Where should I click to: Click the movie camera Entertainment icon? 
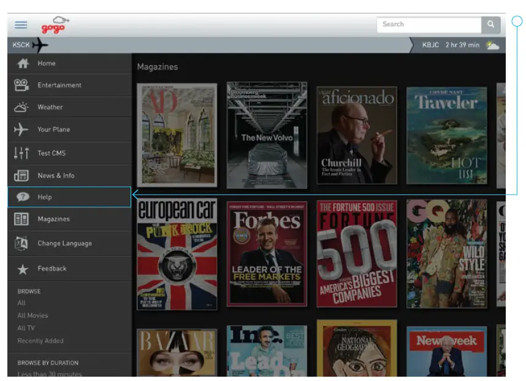pos(21,85)
